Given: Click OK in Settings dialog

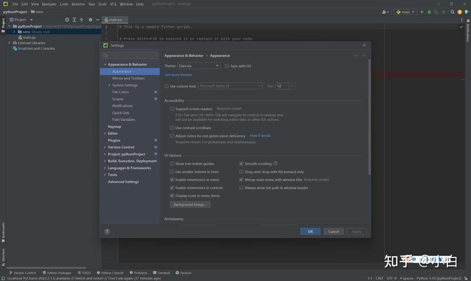Looking at the screenshot, I should click(310, 232).
